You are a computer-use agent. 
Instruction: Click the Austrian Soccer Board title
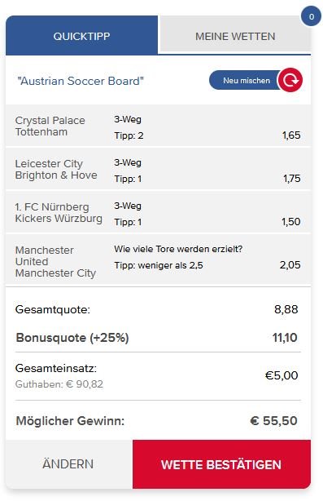point(81,81)
